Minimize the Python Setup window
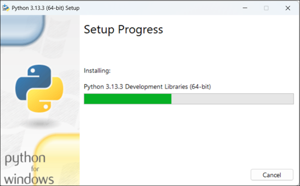The image size is (300, 186). (245, 8)
